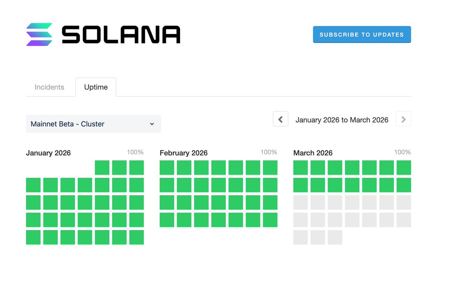Image resolution: width=453 pixels, height=290 pixels.
Task: Click the date range text January 2026 to March 2026
Action: click(342, 120)
